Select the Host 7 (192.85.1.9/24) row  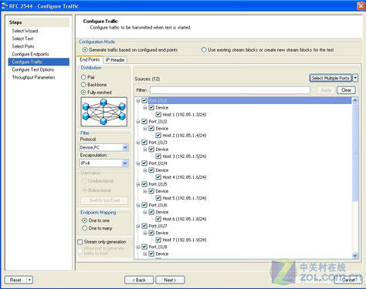[x=185, y=240]
